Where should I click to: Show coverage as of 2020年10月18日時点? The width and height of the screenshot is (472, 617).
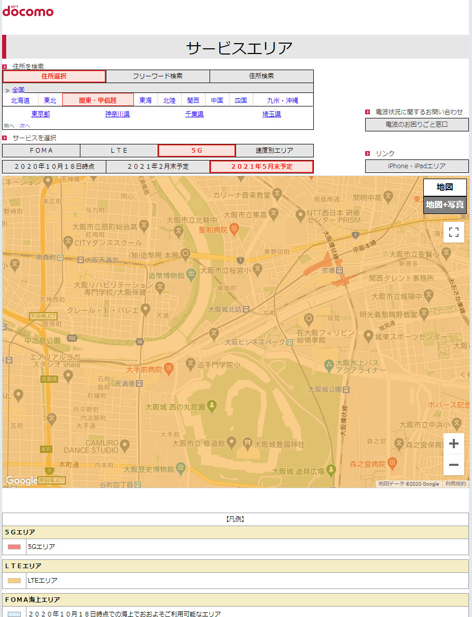[54, 167]
